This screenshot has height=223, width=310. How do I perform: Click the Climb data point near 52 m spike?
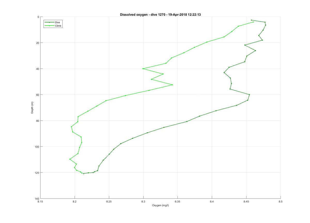tap(172, 85)
